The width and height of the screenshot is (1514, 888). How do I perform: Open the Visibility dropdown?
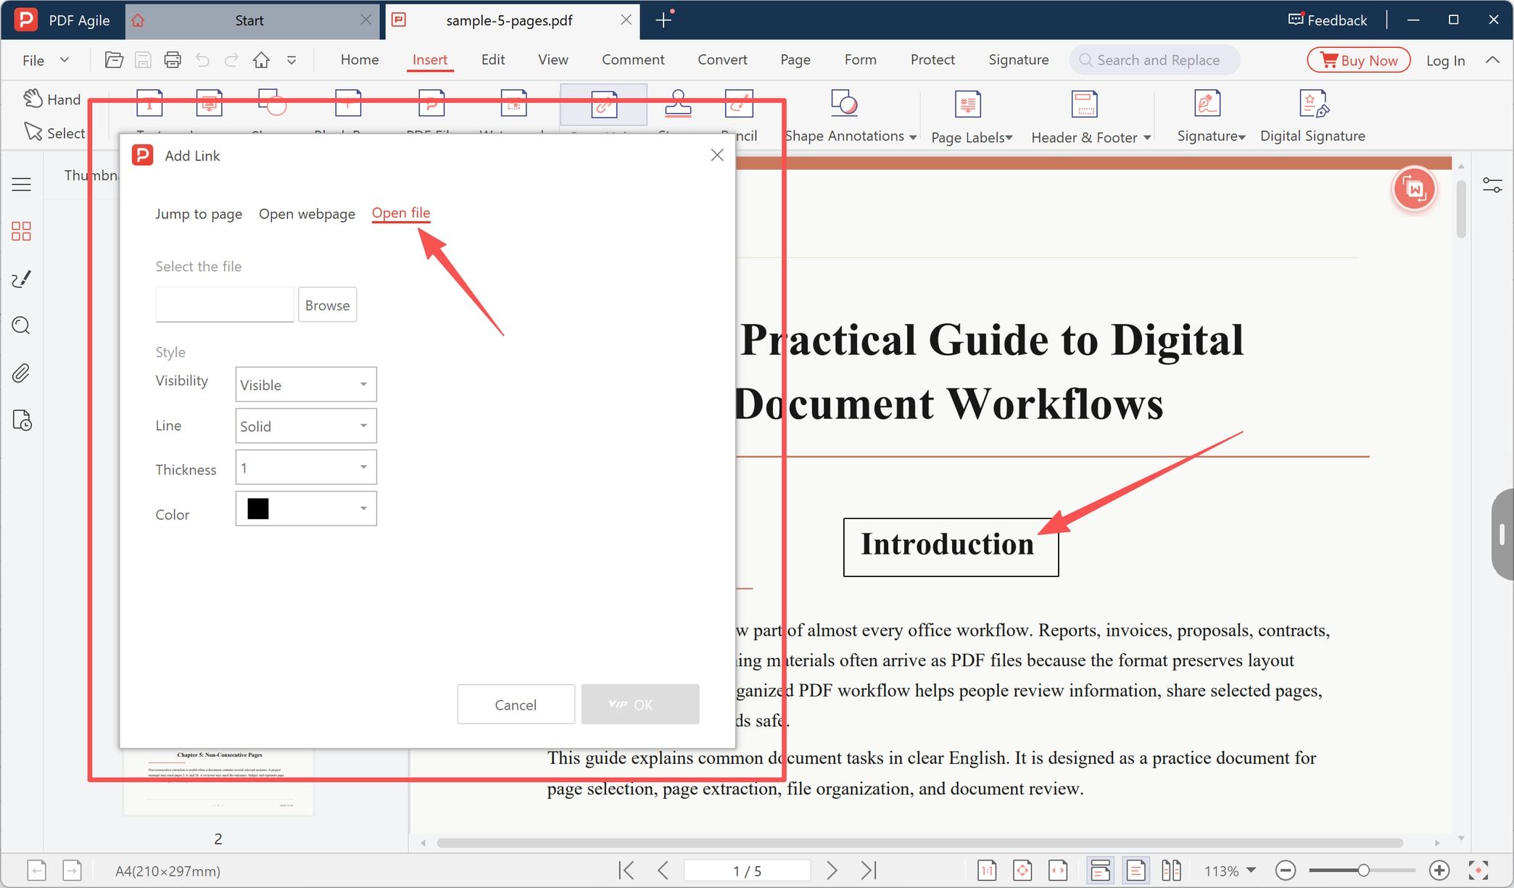click(x=306, y=384)
